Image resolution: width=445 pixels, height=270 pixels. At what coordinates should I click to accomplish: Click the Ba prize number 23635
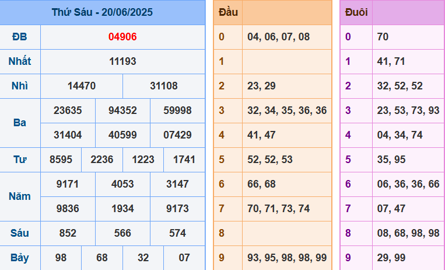click(68, 110)
